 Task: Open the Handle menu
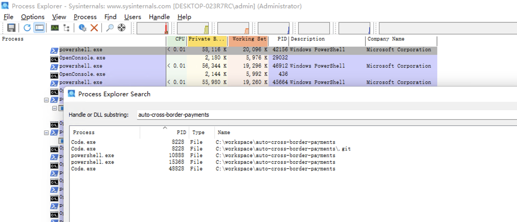click(x=159, y=17)
